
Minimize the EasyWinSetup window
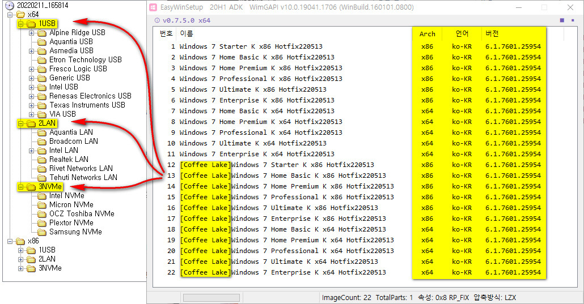(x=519, y=7)
